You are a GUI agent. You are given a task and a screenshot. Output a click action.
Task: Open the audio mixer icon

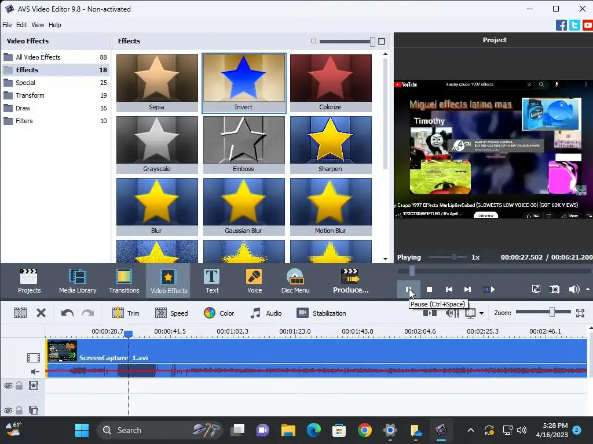tap(452, 313)
